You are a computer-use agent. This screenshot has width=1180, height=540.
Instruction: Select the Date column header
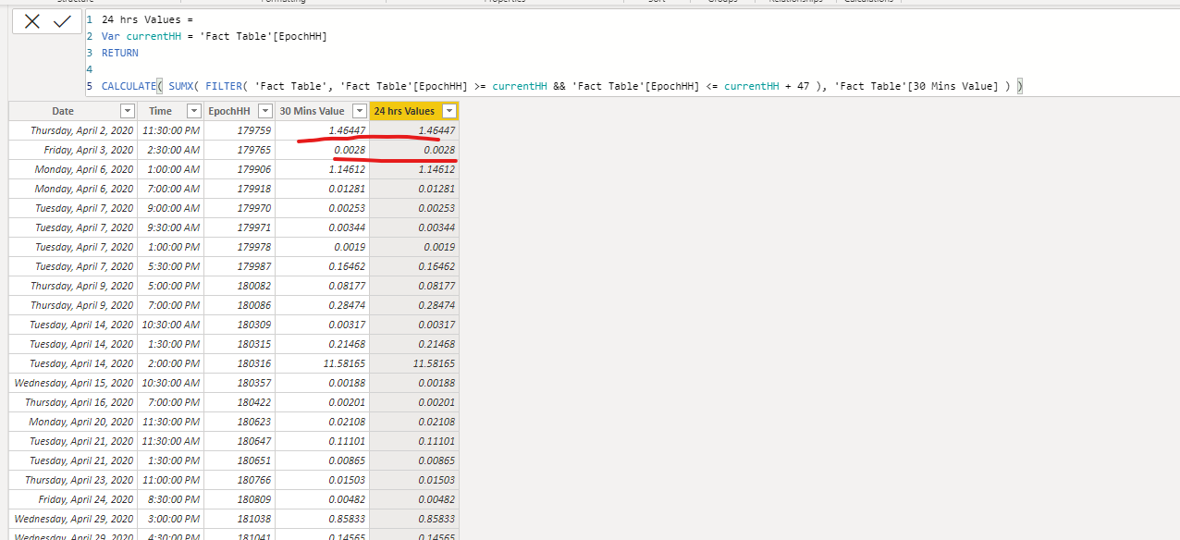pos(63,111)
